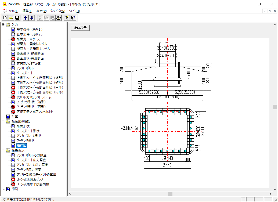
Task: Open the ファイル(F) menu
Action: tap(13, 11)
